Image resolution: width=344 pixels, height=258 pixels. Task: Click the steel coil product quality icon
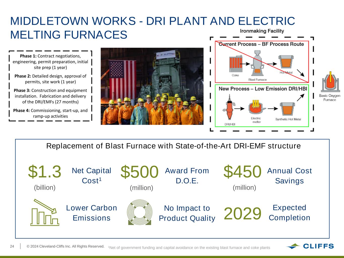pos(140,212)
